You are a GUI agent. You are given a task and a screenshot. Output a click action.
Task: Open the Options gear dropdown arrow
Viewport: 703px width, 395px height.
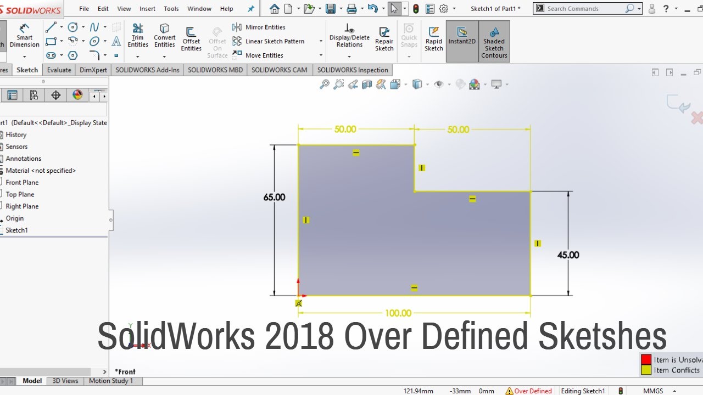point(454,9)
